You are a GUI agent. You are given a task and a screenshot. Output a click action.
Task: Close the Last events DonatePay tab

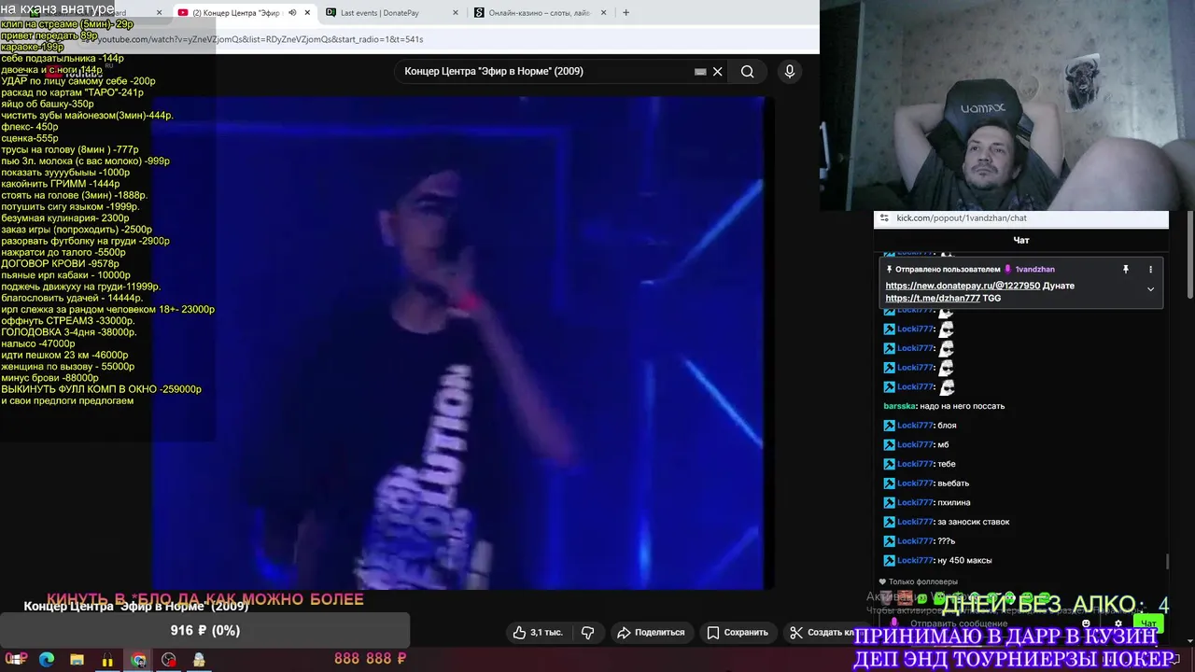pos(455,13)
